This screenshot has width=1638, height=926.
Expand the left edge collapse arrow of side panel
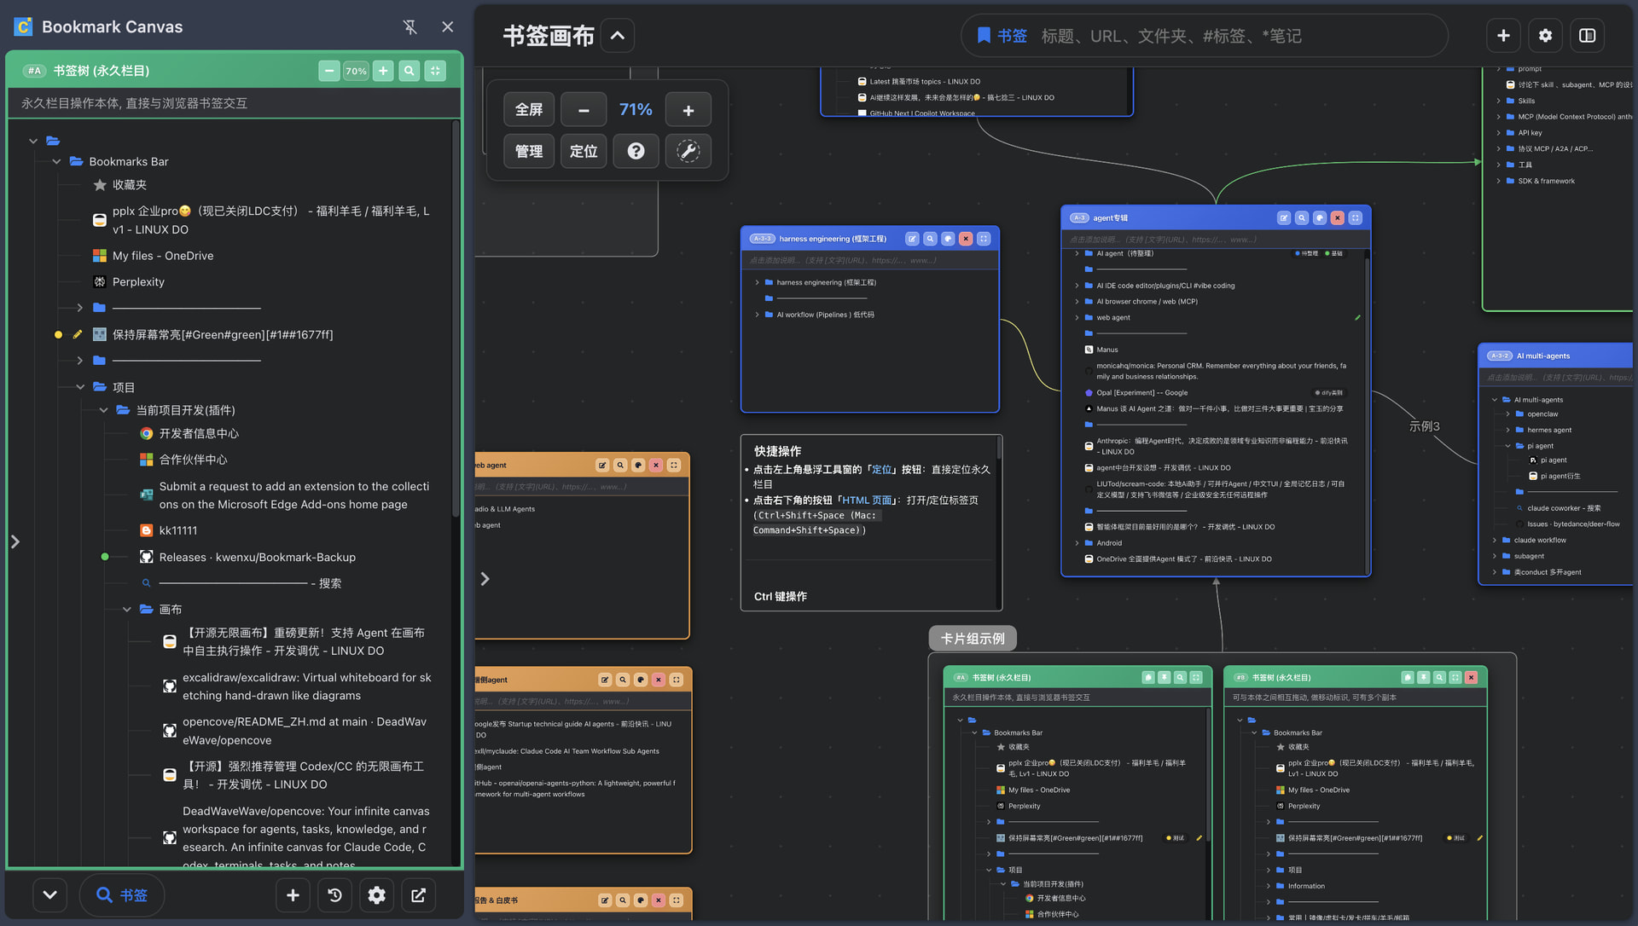coord(15,541)
